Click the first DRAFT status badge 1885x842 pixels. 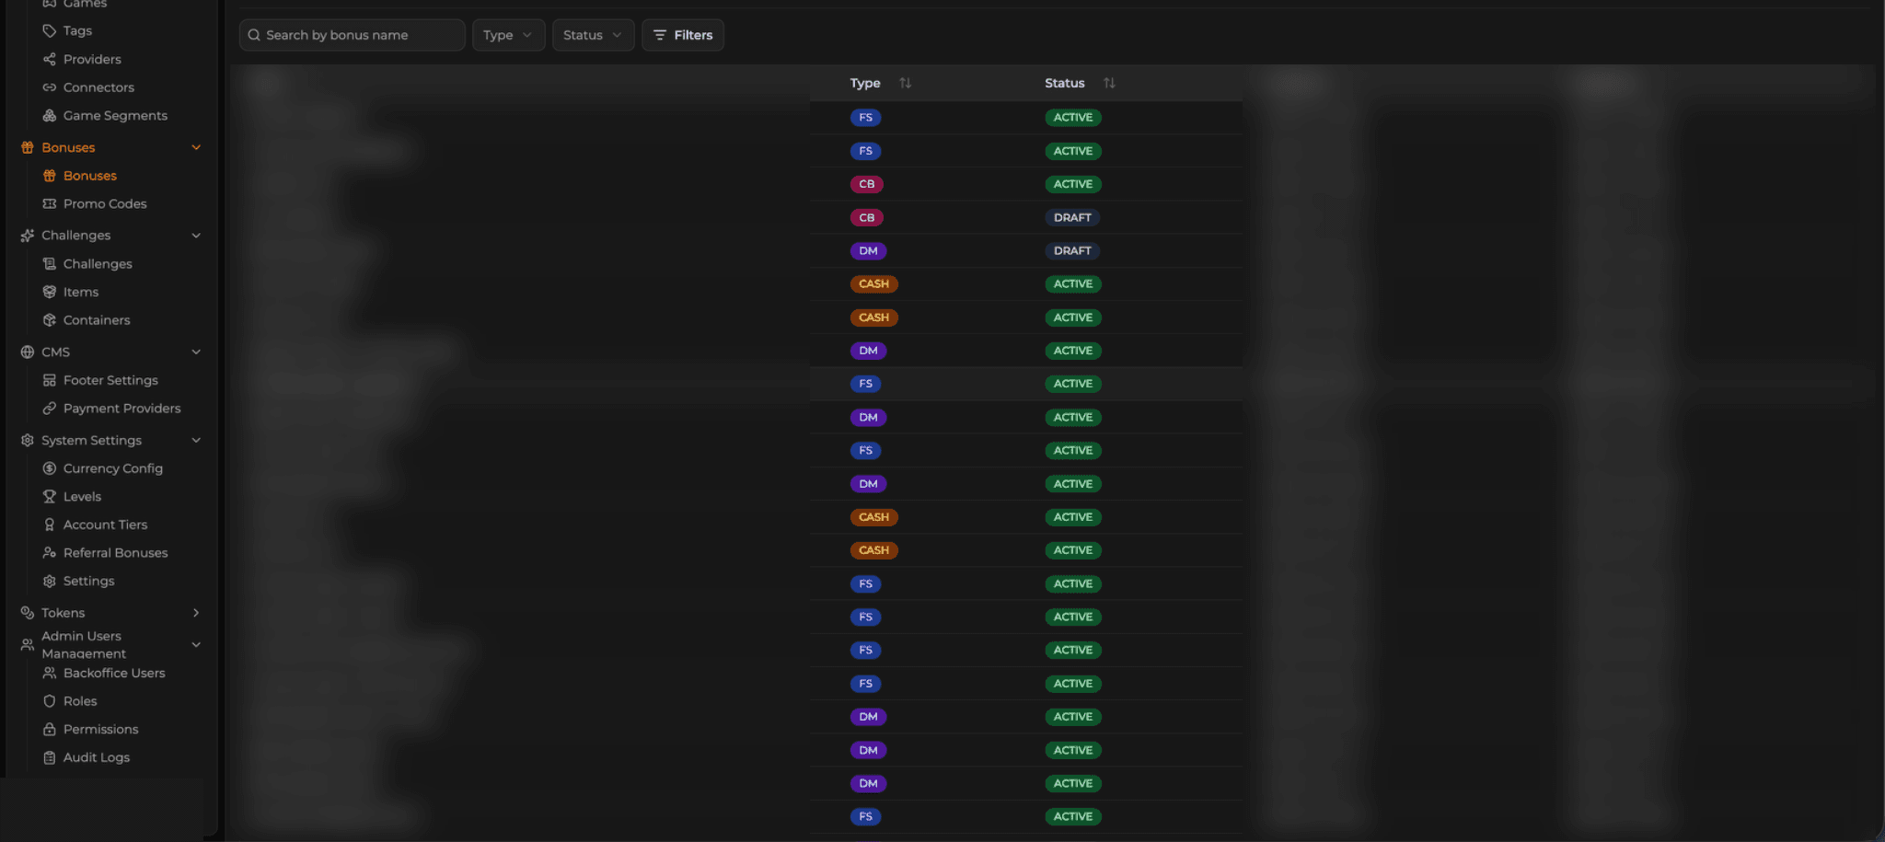[x=1072, y=217]
